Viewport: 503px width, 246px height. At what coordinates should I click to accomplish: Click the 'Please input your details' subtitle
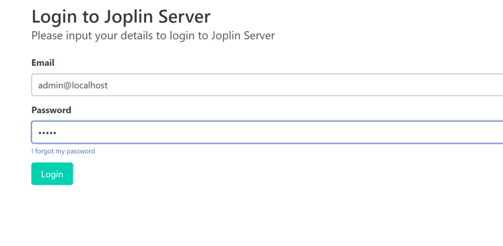(x=153, y=35)
